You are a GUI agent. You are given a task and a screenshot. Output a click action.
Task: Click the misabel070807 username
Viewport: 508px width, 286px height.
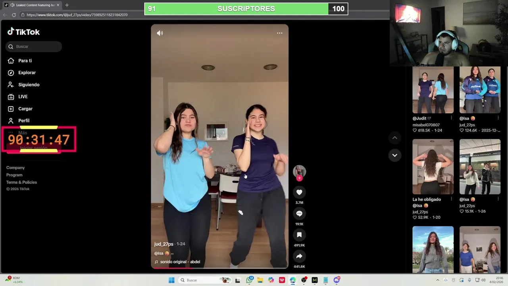pos(426,125)
